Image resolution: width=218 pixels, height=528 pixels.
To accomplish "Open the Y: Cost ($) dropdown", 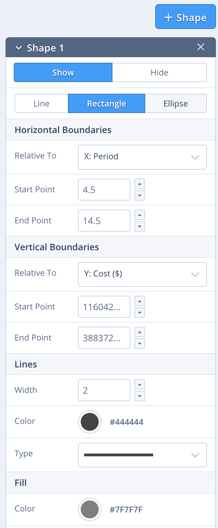I will pyautogui.click(x=142, y=274).
